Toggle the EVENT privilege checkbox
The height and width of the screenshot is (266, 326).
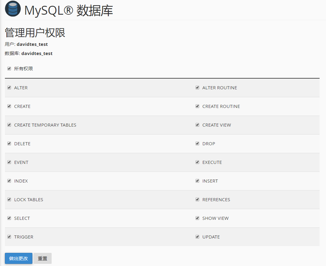coord(9,162)
